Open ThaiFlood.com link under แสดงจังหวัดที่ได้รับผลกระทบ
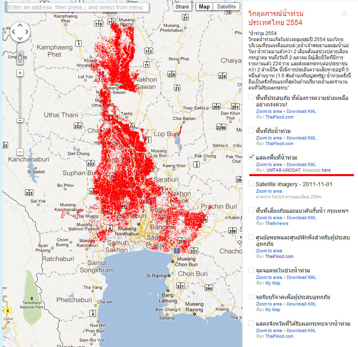Viewport: 358px width, 347px height. point(279,336)
